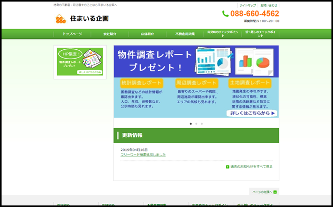Viewport: 333px width, 207px height.
Task: Click the tagline 徳島の不動産 text at top
Action: point(85,5)
